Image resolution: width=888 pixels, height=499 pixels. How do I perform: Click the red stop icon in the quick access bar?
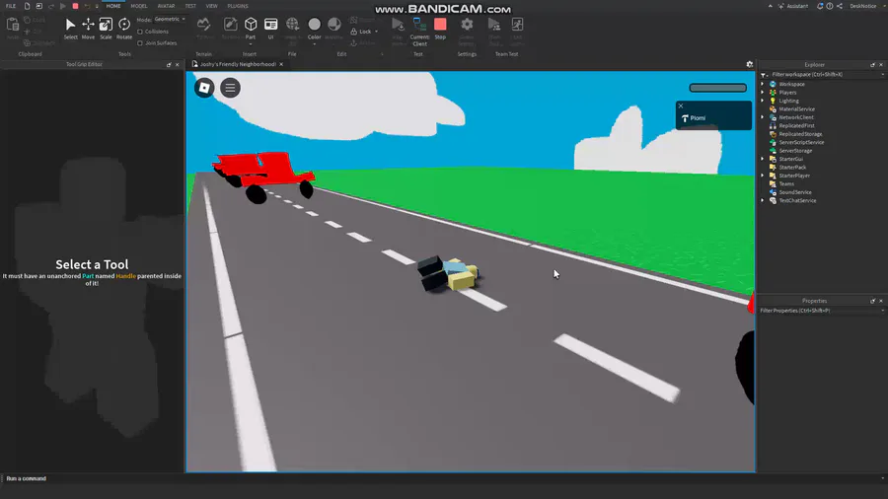click(75, 6)
